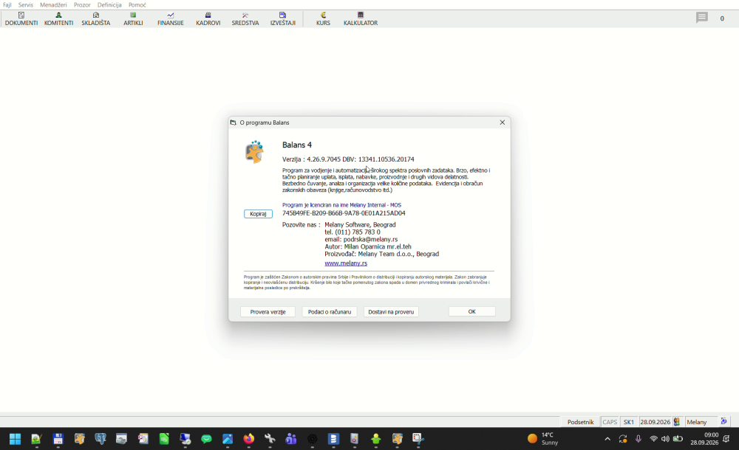Click the Podaci o računaru button
Image resolution: width=739 pixels, height=450 pixels.
click(x=330, y=311)
